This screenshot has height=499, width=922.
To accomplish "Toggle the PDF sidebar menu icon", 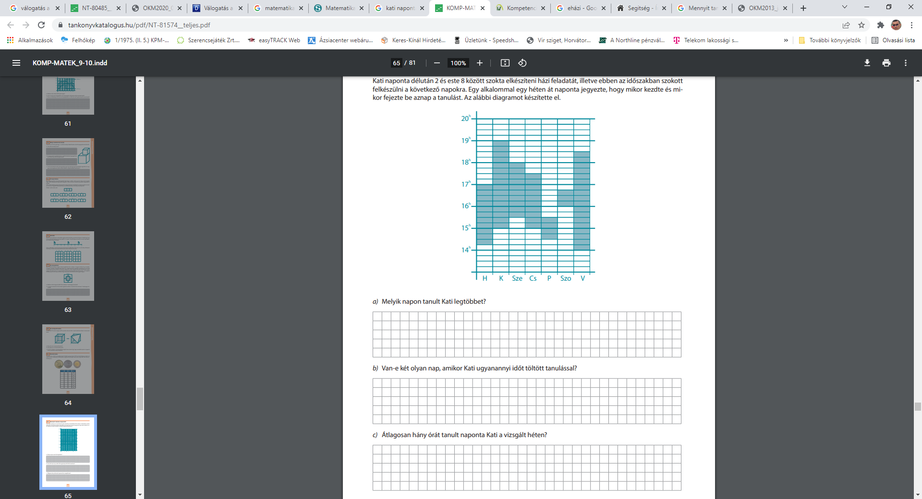I will [16, 63].
